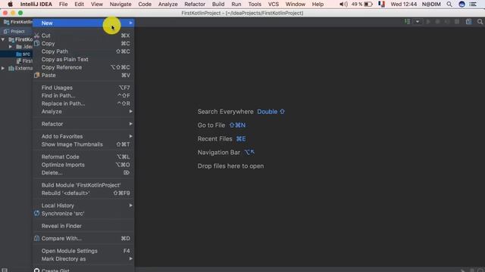This screenshot has width=485, height=272.
Task: Choose Reformat Code
Action: pyautogui.click(x=83, y=156)
